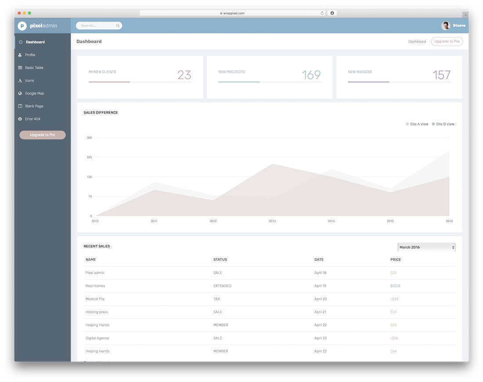The image size is (483, 382).
Task: Click the pixeladmin logo icon
Action: [x=22, y=26]
